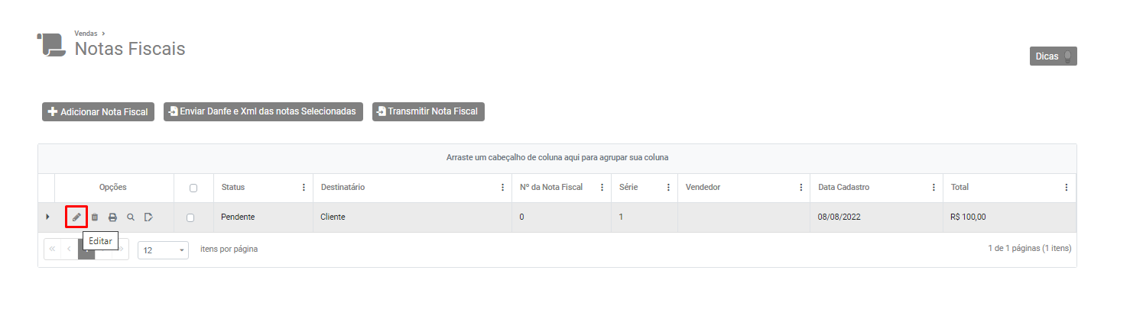Toggle the Dicas switch
1130x309 pixels.
tap(1068, 56)
